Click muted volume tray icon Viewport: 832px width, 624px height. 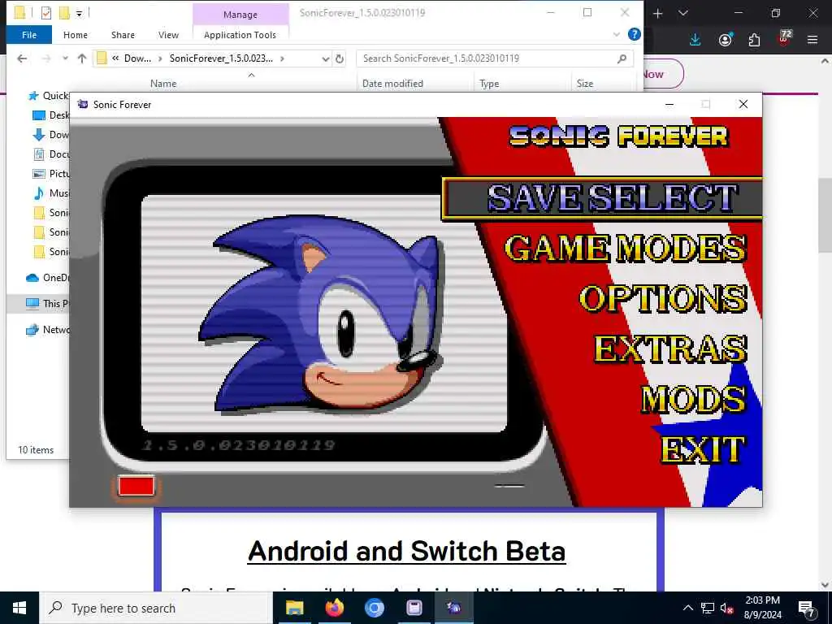coord(727,608)
